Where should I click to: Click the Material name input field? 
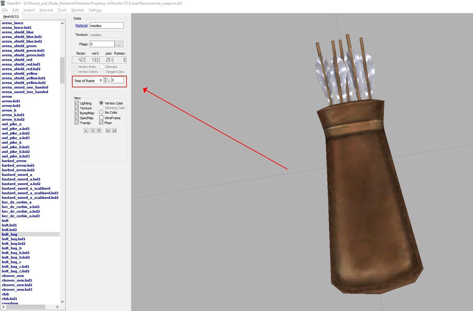pos(107,26)
